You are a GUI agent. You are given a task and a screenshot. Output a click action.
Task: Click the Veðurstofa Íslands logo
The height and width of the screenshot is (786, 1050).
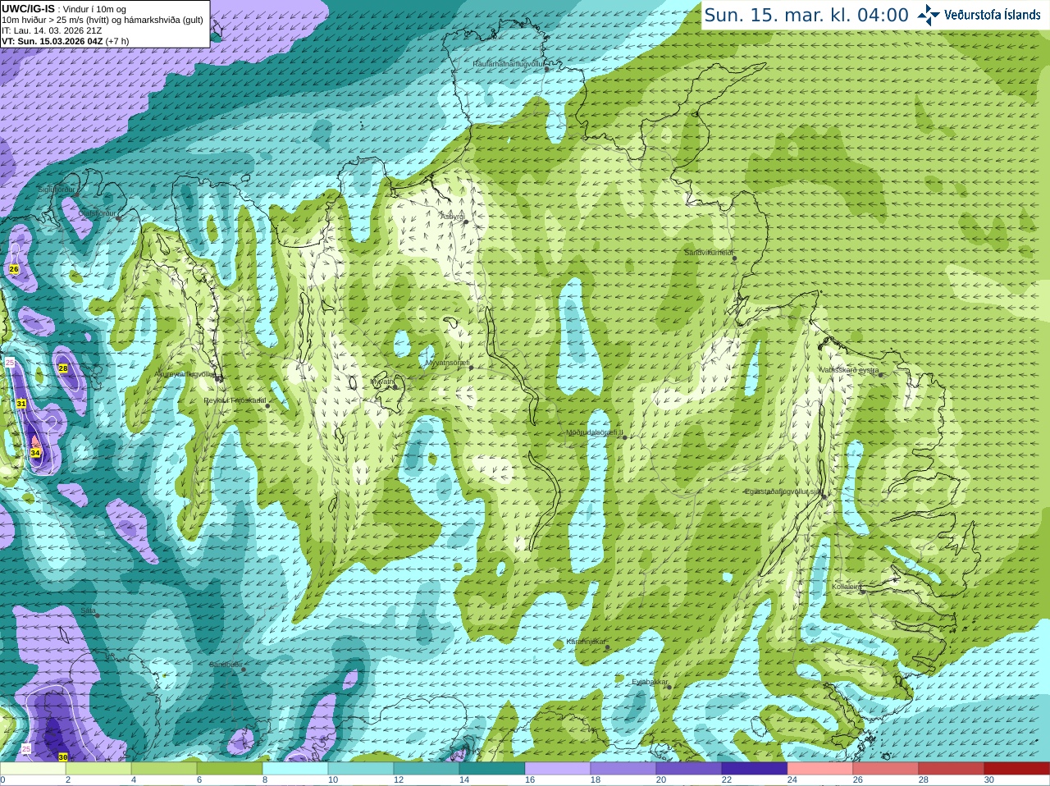979,15
